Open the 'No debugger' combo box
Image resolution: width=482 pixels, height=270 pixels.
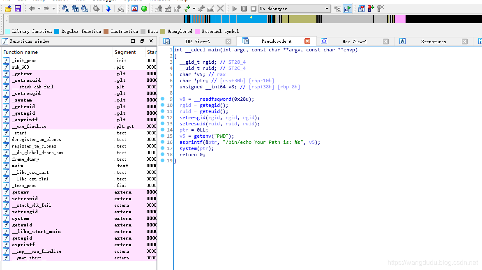click(x=295, y=9)
